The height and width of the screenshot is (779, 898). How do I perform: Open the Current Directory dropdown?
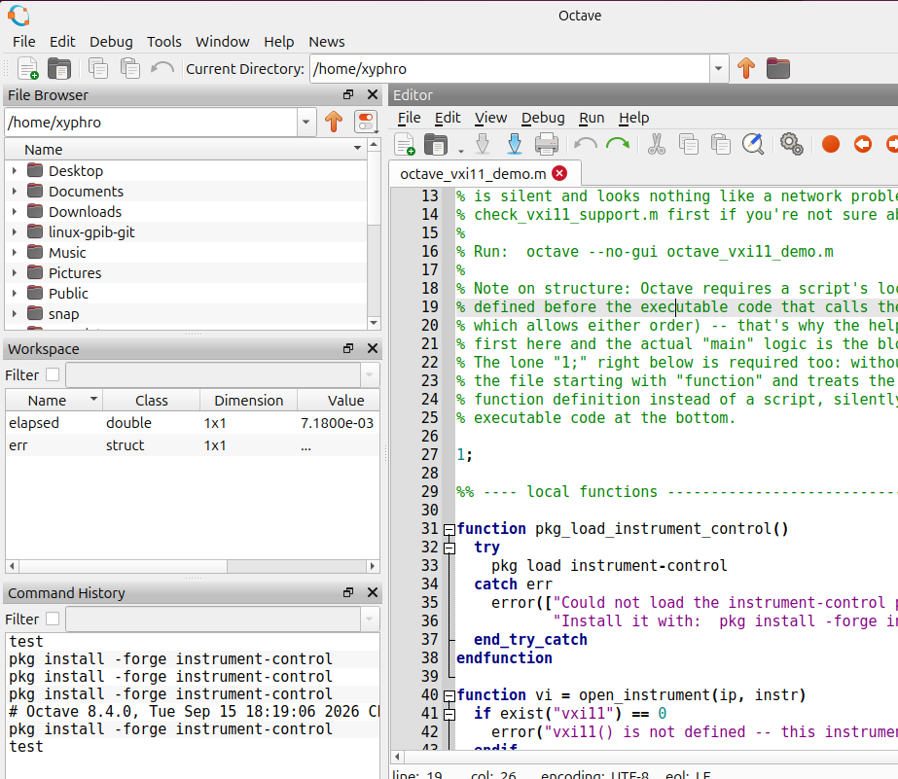[718, 69]
